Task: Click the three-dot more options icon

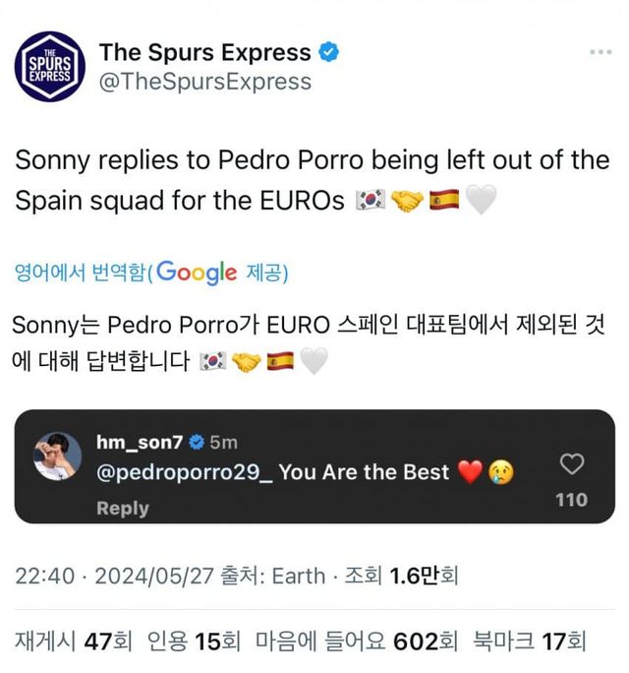Action: click(600, 52)
